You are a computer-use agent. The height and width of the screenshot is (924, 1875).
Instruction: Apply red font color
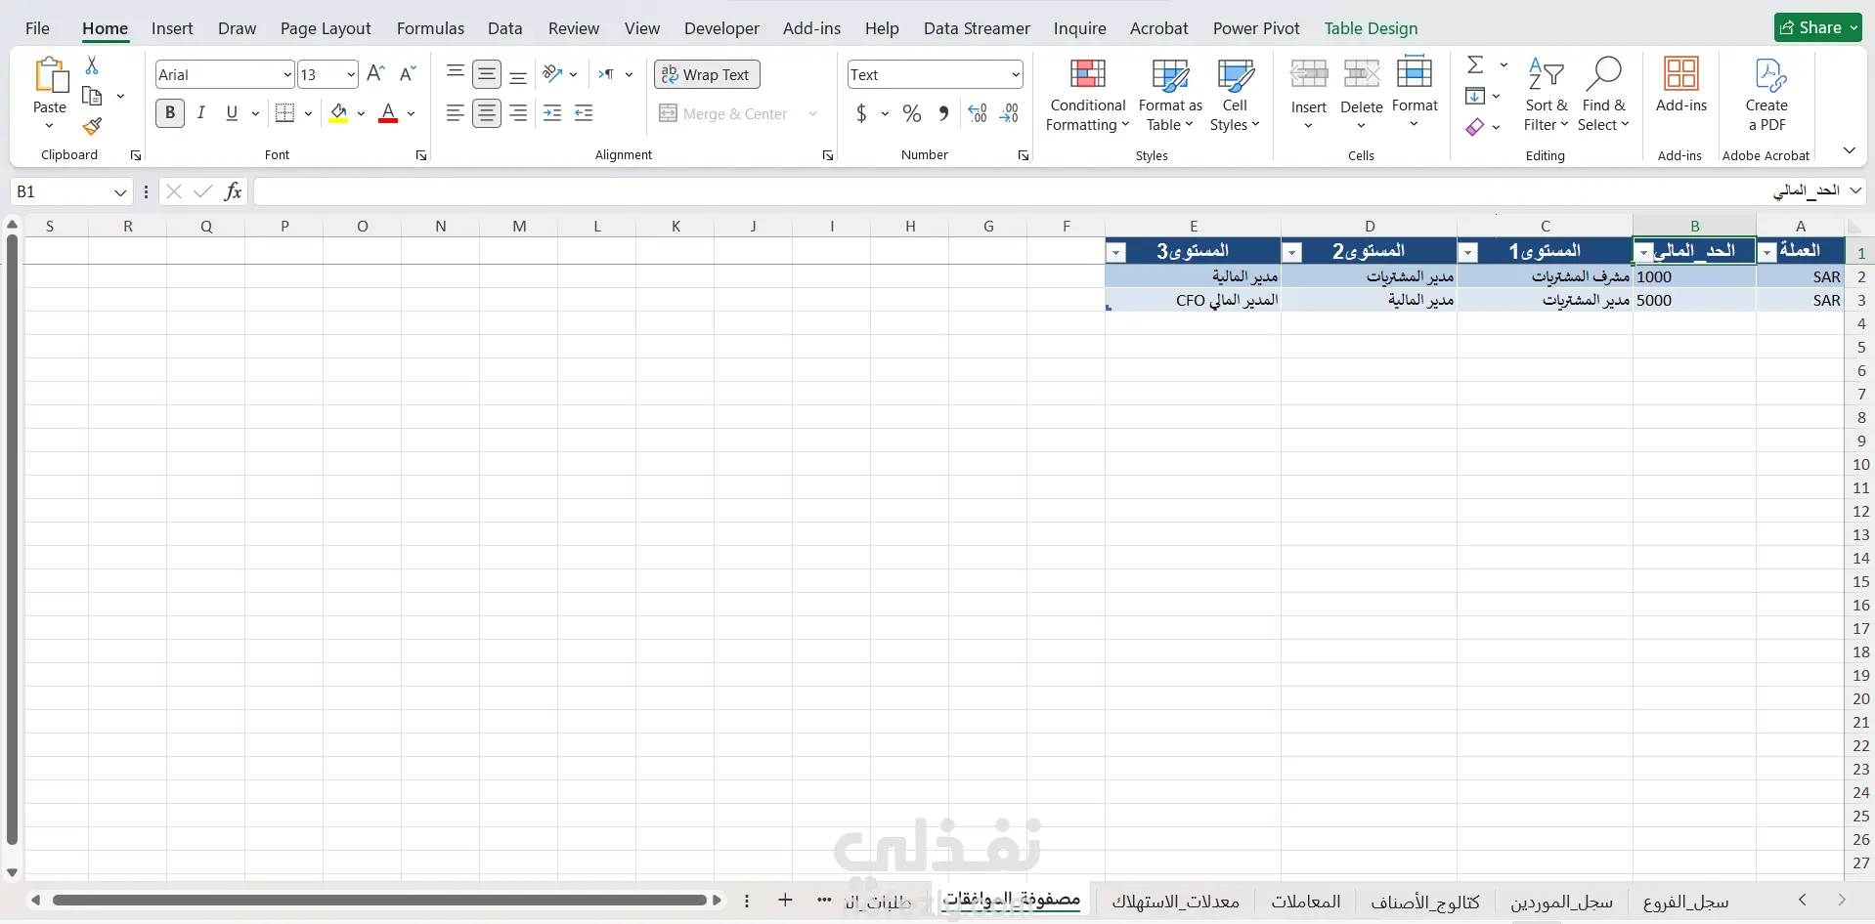tap(388, 113)
